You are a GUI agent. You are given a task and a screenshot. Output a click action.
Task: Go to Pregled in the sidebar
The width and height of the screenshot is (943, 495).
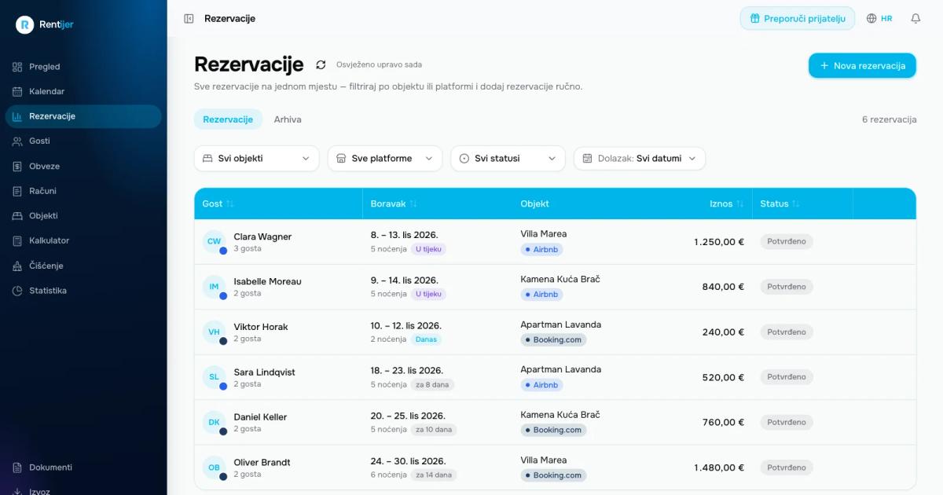83,67
